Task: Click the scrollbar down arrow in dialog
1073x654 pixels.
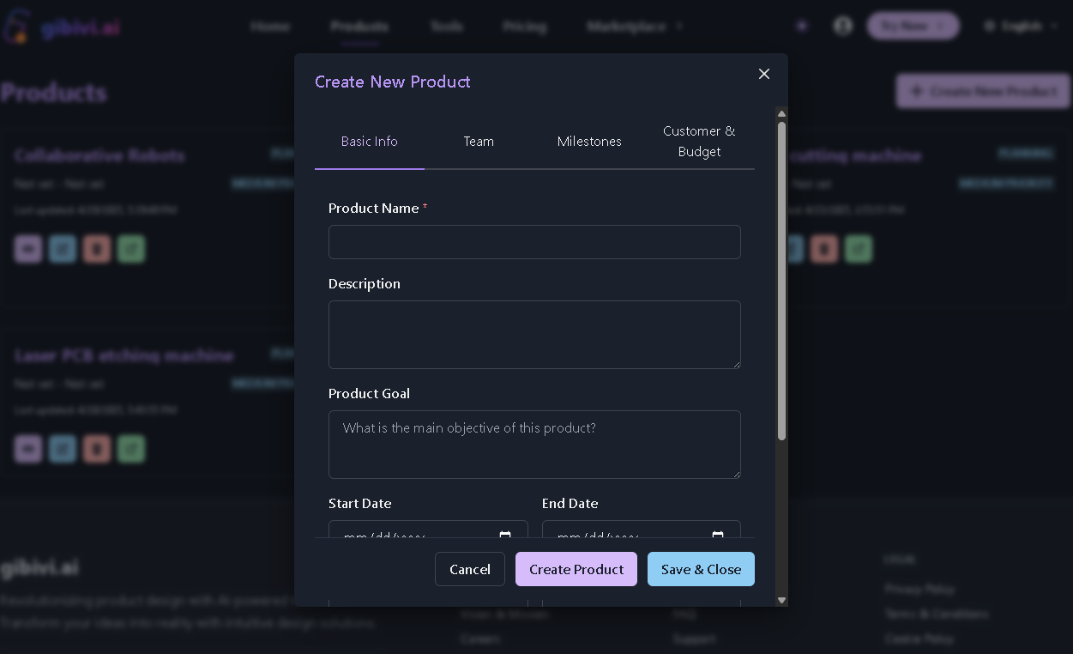Action: [781, 600]
